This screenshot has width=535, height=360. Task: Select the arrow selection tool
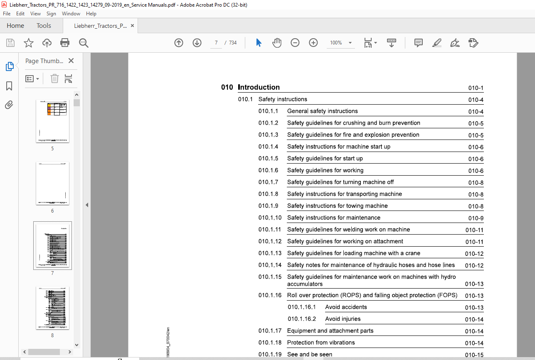pos(259,43)
